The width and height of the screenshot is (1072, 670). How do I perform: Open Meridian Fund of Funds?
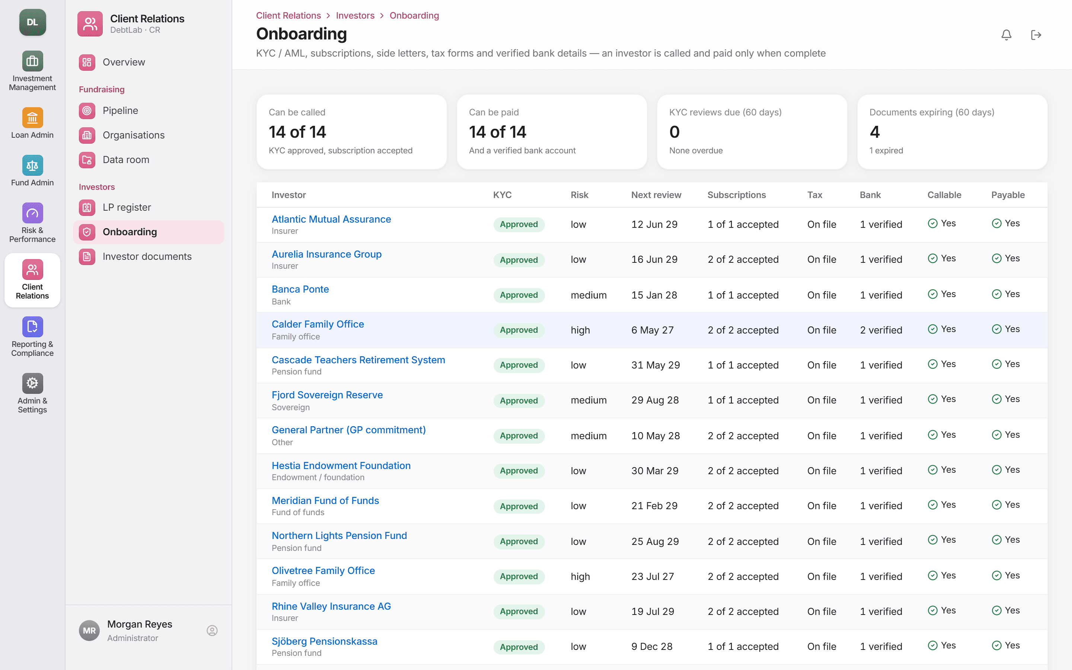325,500
